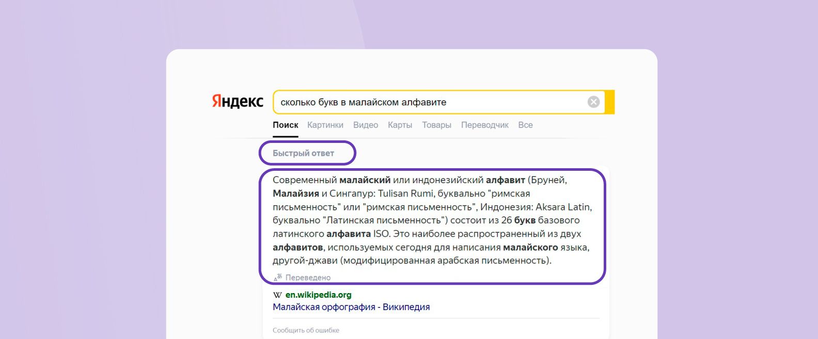818x339 pixels.
Task: Open the Картинки tab
Action: (325, 125)
